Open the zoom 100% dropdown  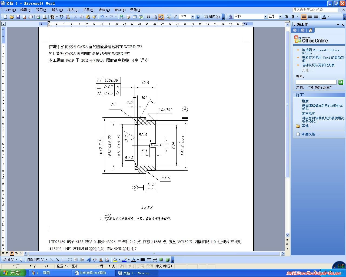(x=193, y=17)
